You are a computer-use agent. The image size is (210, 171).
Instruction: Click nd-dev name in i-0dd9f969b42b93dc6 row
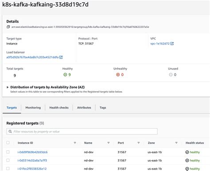click(89, 152)
